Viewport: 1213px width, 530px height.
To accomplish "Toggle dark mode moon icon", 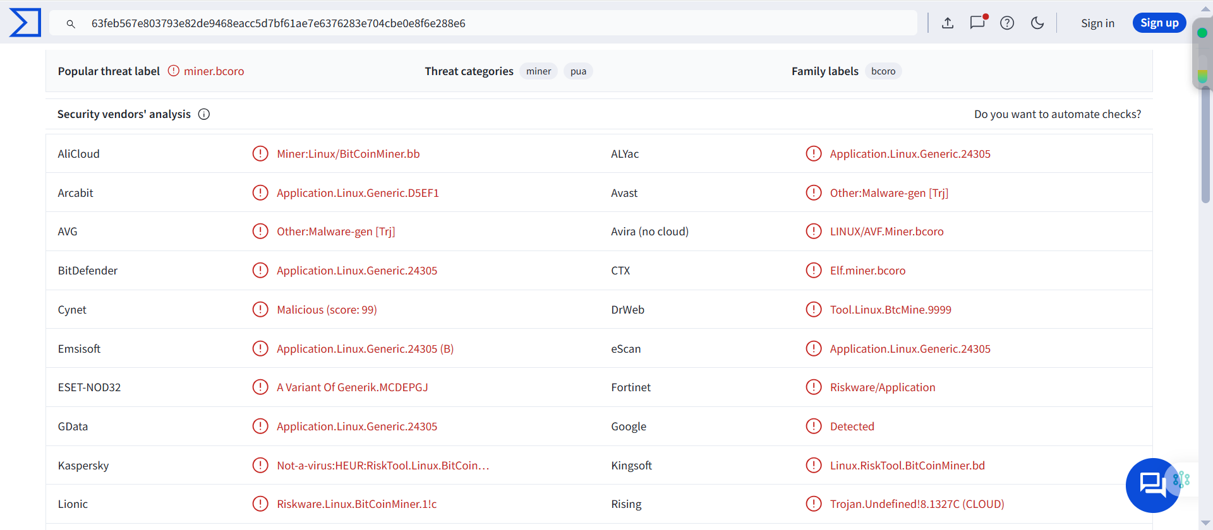I will [x=1037, y=23].
